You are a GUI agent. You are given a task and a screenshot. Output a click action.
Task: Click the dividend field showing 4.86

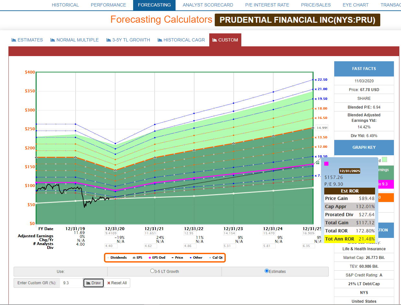pos(189,246)
